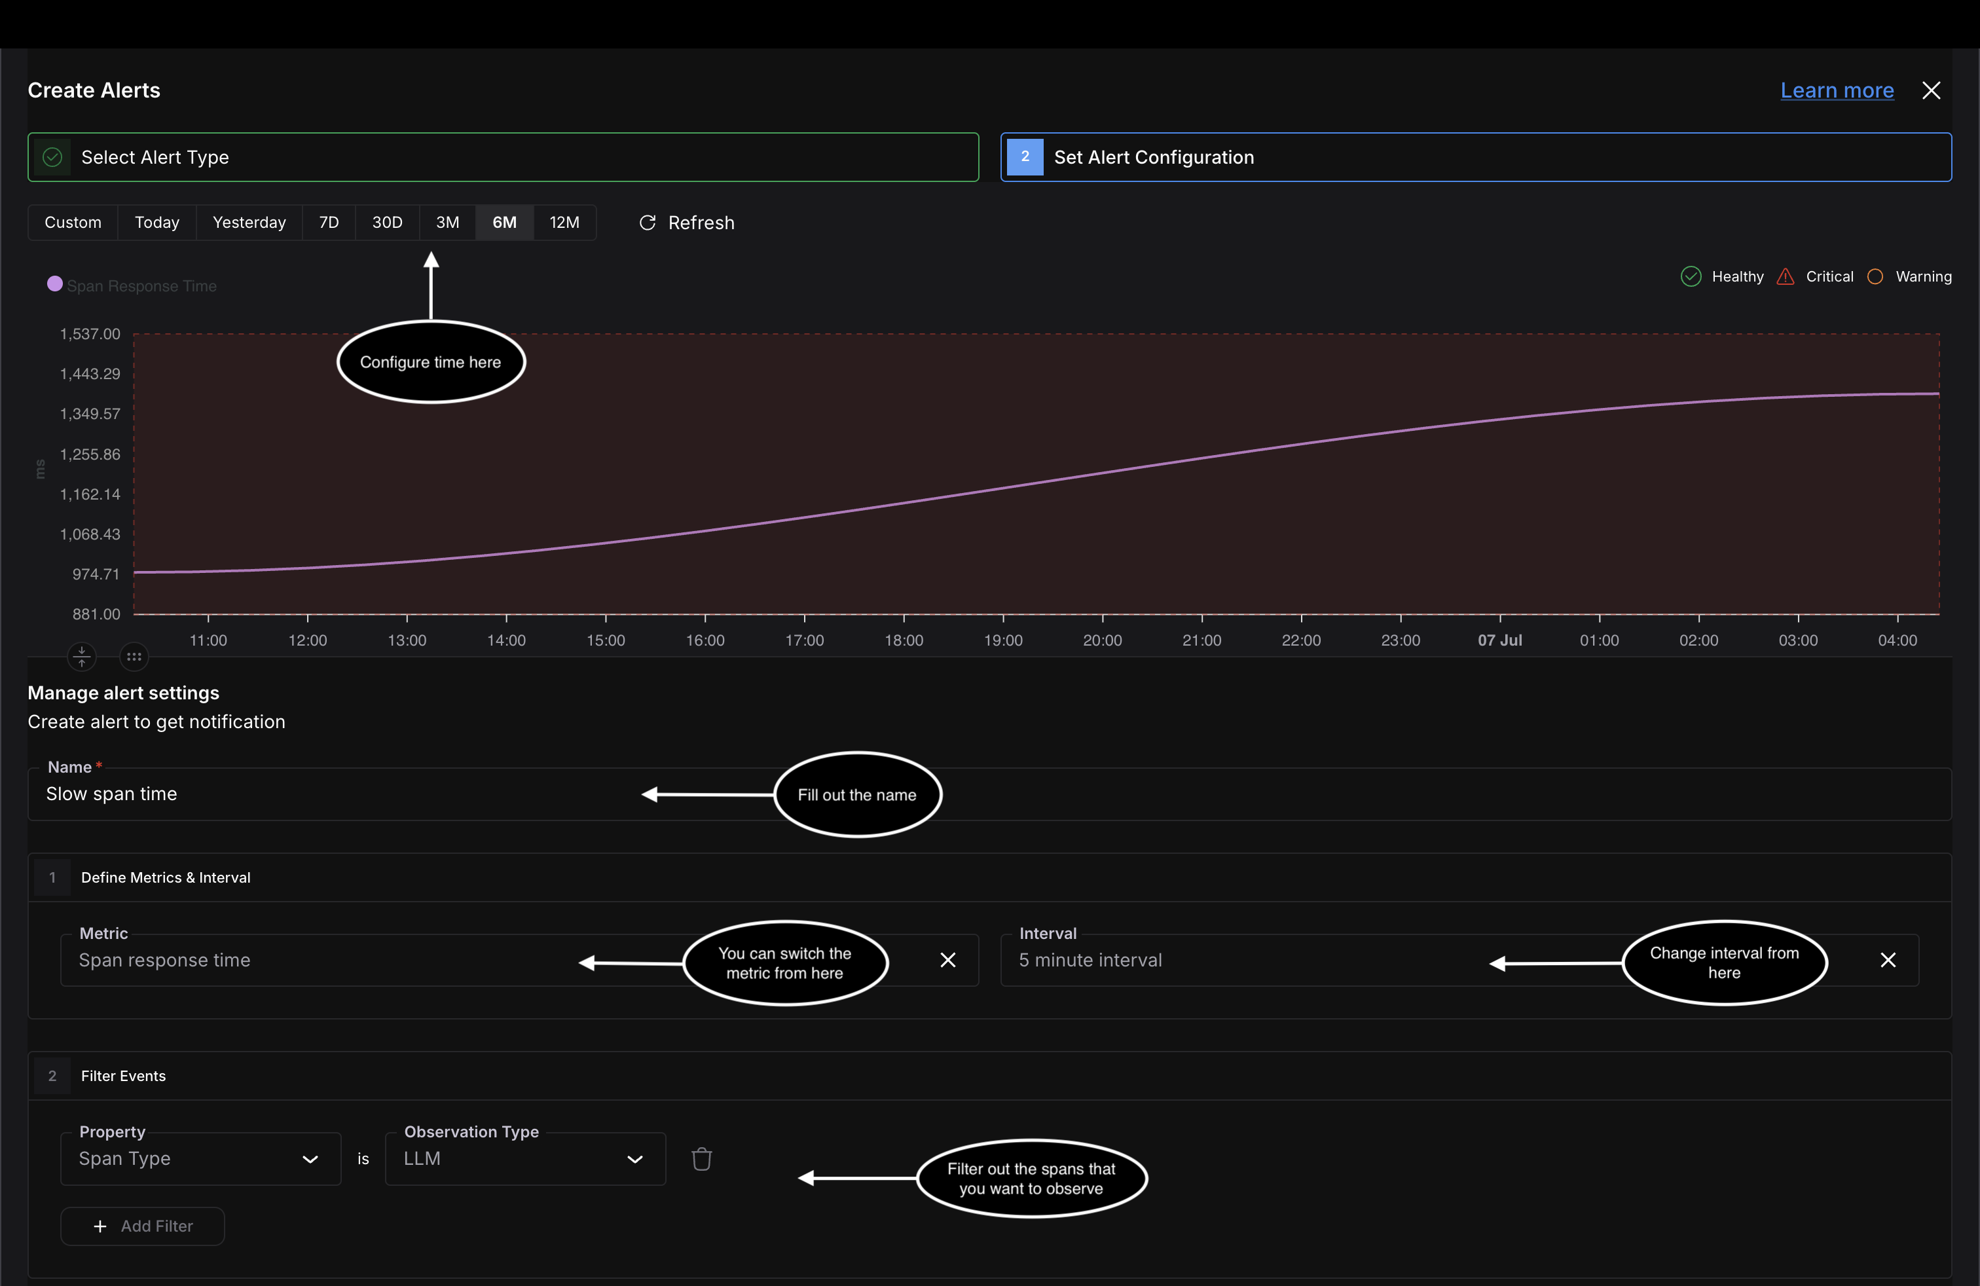Click the Healthy check icon in legend

coord(1691,276)
